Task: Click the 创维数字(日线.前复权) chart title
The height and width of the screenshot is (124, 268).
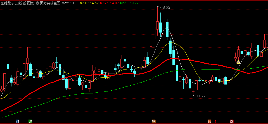Action: coord(18,3)
